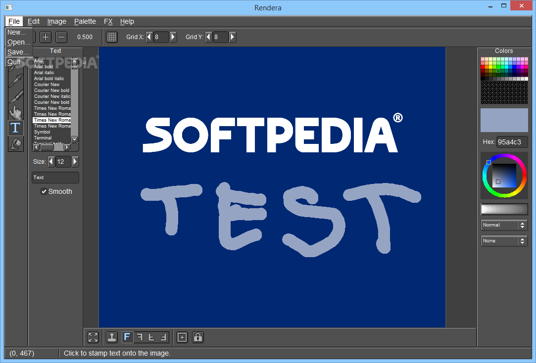
Task: Open the Normal blend mode dropdown
Action: tap(504, 225)
